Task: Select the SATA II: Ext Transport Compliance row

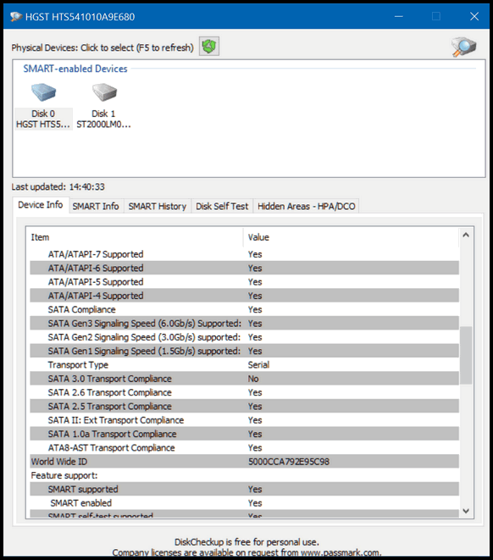Action: [x=244, y=420]
